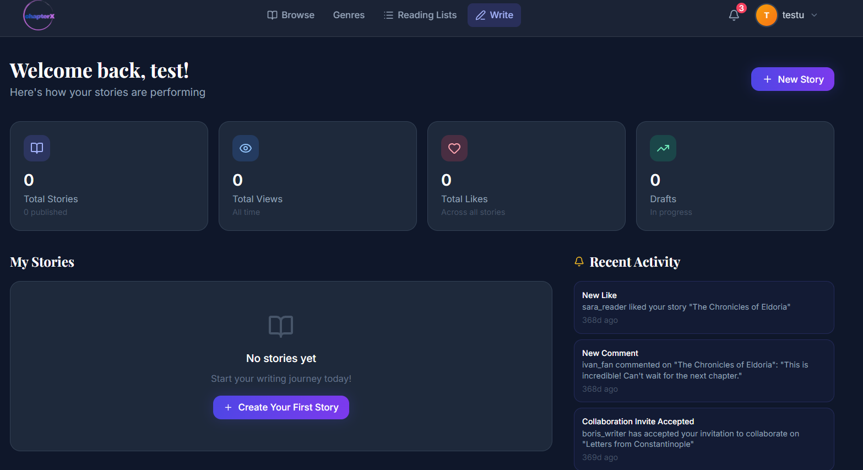Image resolution: width=863 pixels, height=470 pixels.
Task: Click the testu user avatar
Action: [766, 15]
